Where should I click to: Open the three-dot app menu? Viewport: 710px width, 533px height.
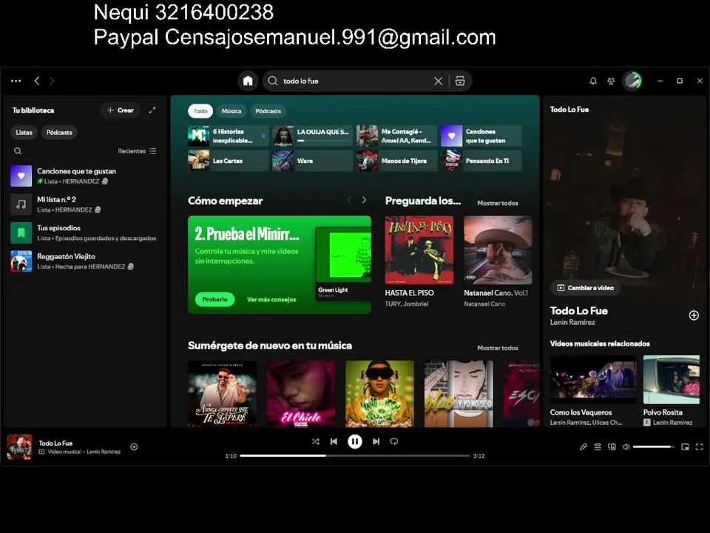16,81
